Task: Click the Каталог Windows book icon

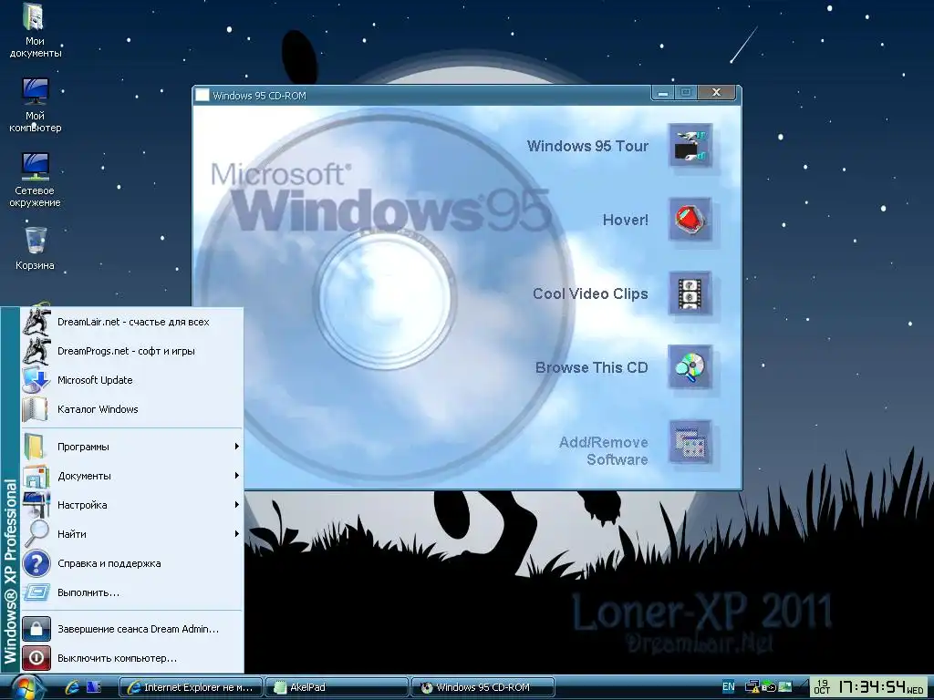Action: (x=36, y=409)
